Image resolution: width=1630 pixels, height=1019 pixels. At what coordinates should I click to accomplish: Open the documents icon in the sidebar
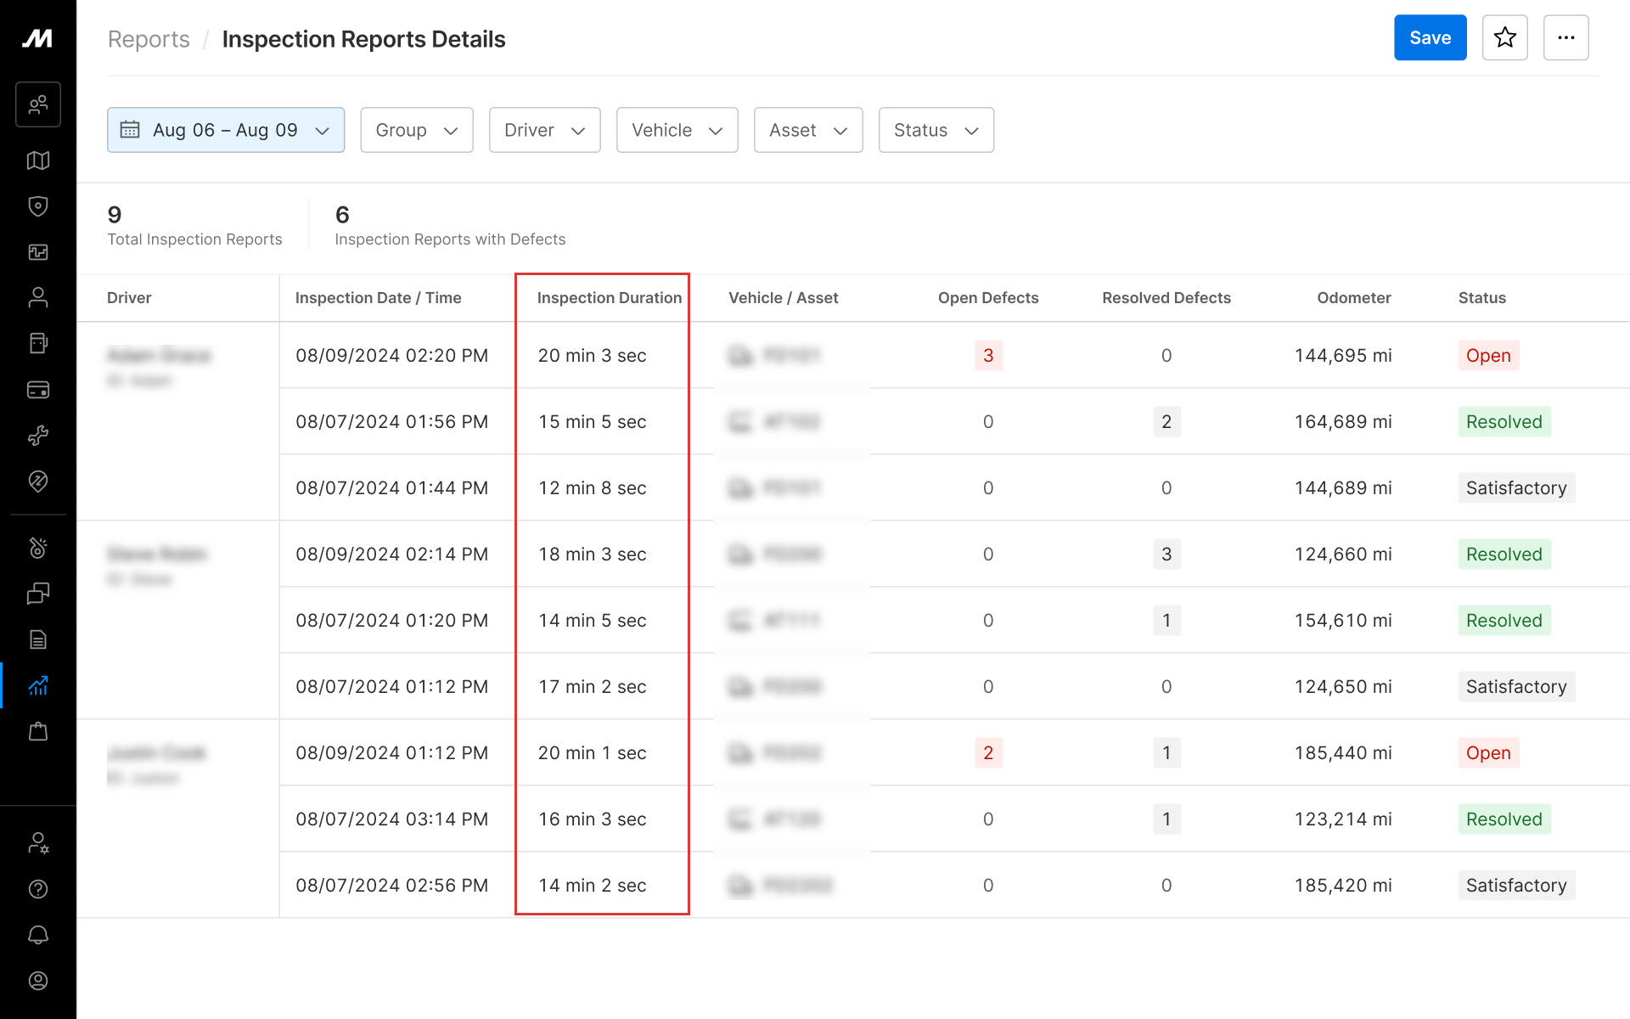pyautogui.click(x=38, y=639)
